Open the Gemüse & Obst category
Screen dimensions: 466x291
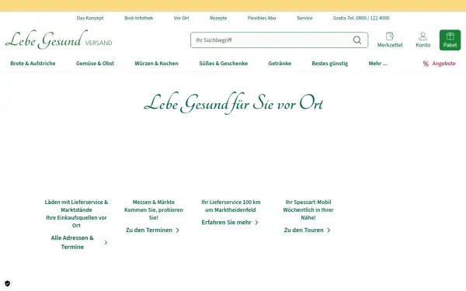click(95, 64)
